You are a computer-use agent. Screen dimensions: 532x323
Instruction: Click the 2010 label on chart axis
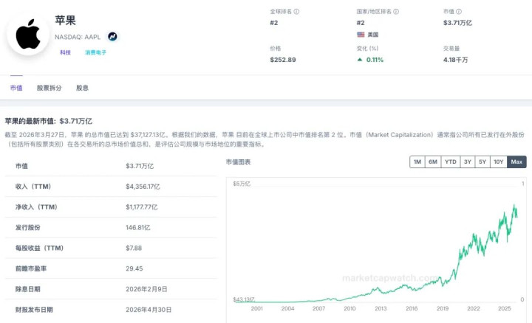pos(349,308)
